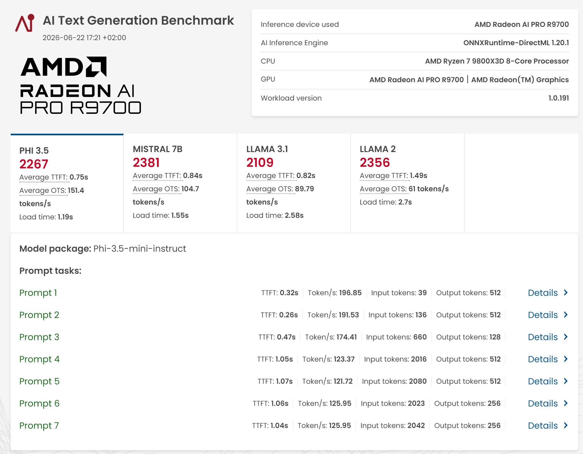Image resolution: width=583 pixels, height=454 pixels.
Task: Click the AI Text Generation Benchmark title
Action: pyautogui.click(x=138, y=21)
